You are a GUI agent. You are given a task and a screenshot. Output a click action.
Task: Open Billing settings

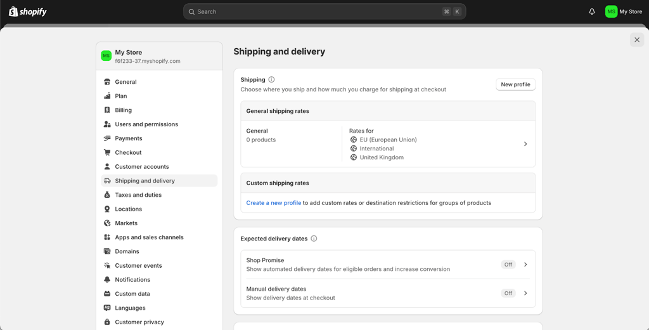coord(159,110)
